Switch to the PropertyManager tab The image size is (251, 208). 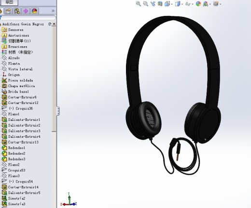pos(8,11)
